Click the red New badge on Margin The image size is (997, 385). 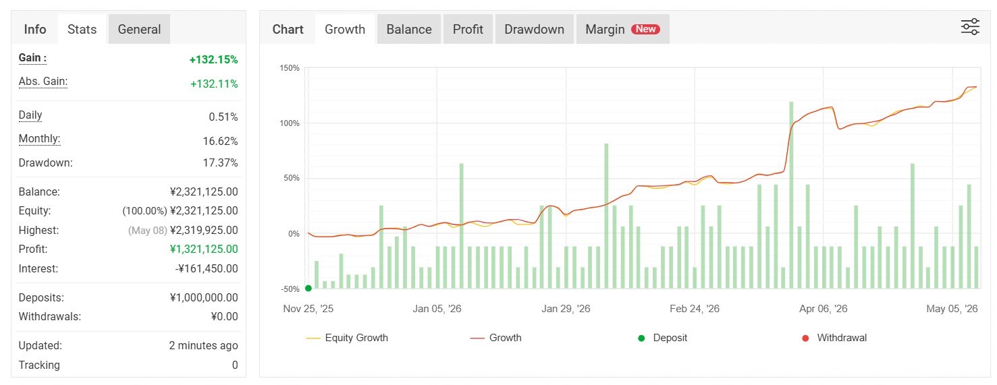click(645, 29)
